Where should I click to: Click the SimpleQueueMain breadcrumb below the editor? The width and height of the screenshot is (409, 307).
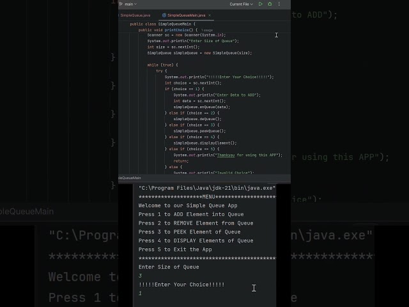pos(130,178)
